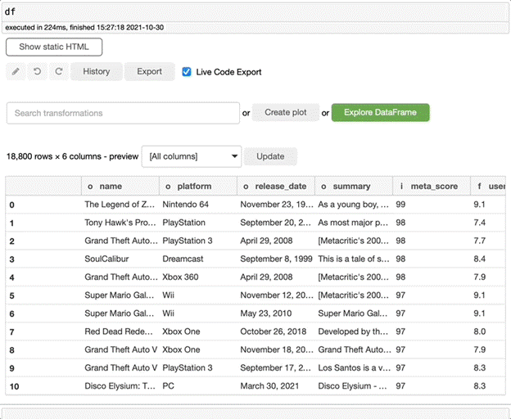This screenshot has height=419, width=511.
Task: Click the pencil edit icon
Action: (16, 72)
